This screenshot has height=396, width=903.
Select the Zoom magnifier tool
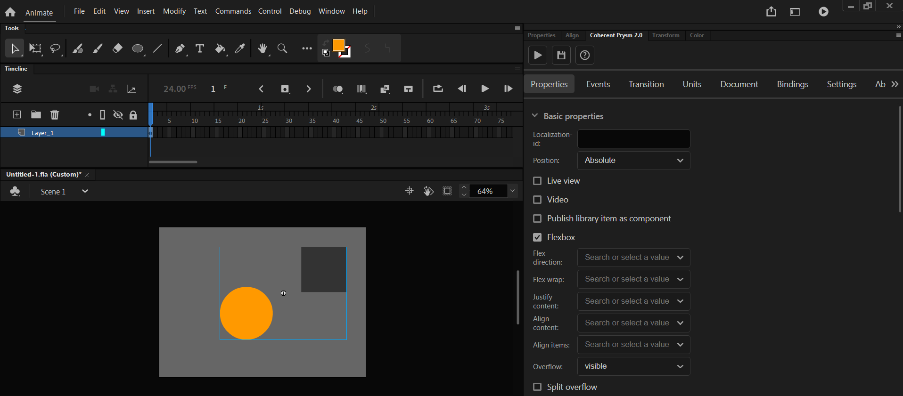tap(282, 48)
